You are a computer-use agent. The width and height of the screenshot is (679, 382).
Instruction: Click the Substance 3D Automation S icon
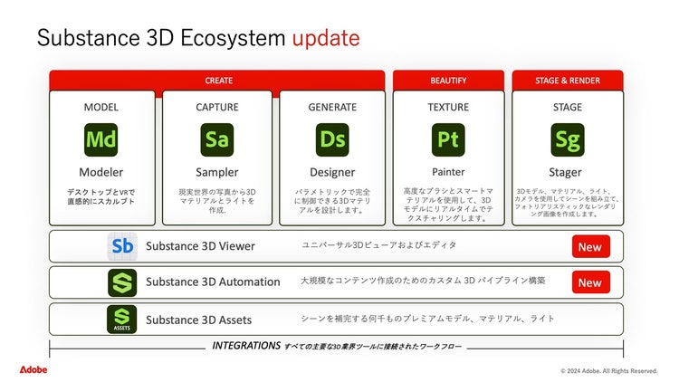(x=122, y=282)
